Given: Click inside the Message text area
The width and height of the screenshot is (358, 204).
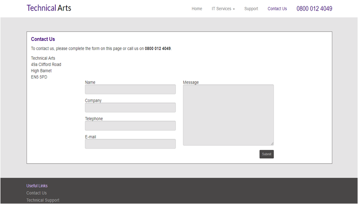Looking at the screenshot, I should (228, 115).
